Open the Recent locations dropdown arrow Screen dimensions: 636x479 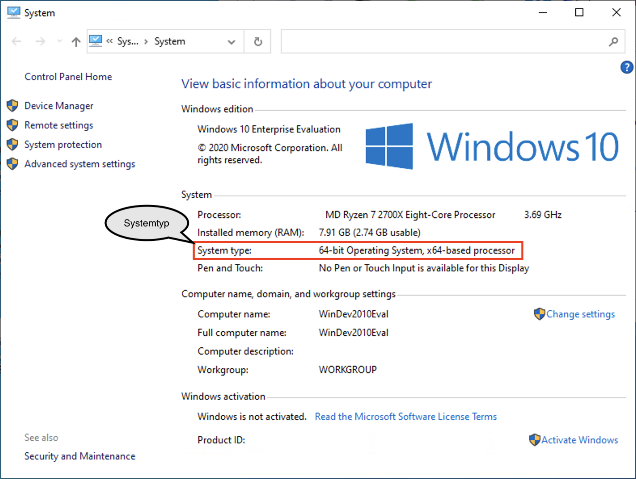tap(59, 41)
